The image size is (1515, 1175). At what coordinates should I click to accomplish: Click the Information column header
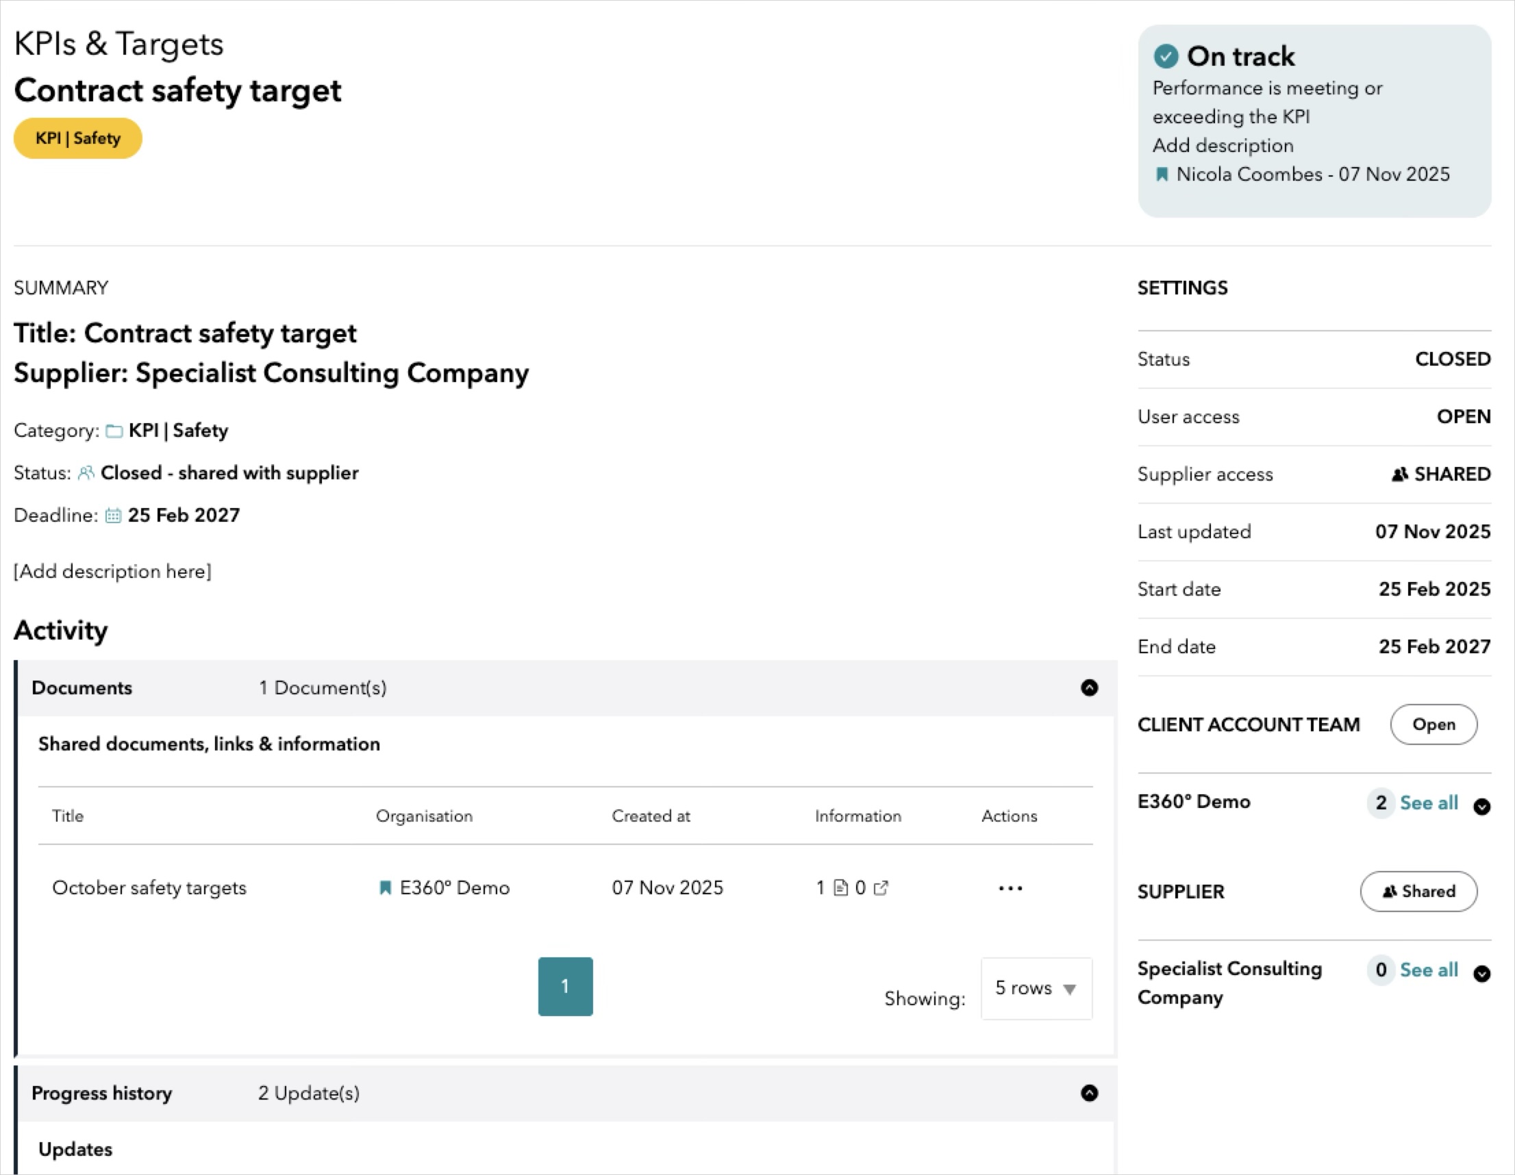point(858,816)
